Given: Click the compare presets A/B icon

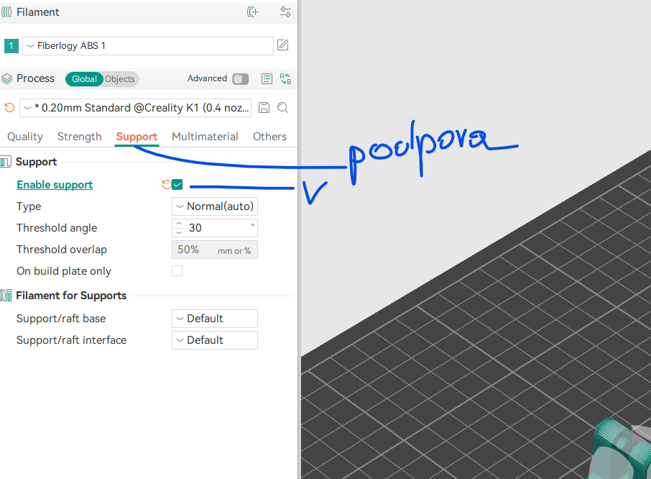Looking at the screenshot, I should click(x=285, y=79).
